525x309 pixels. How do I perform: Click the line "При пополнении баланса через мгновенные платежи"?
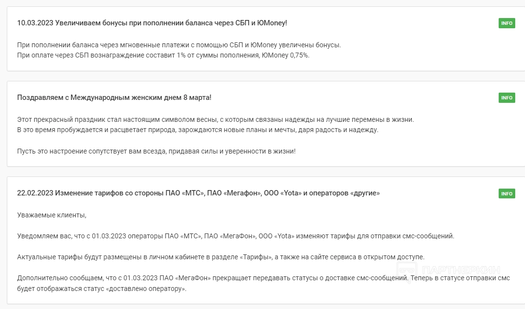coord(179,45)
